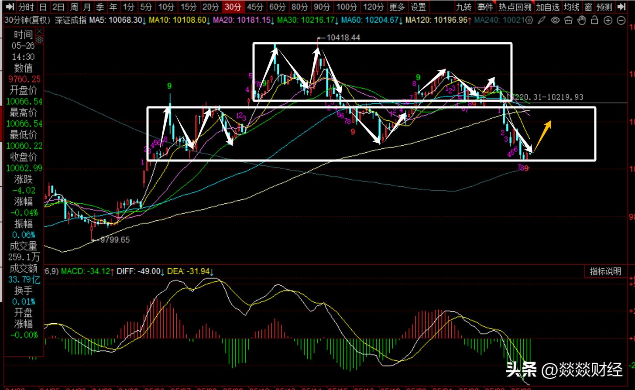
Task: Open the 设置 period settings
Action: point(419,7)
